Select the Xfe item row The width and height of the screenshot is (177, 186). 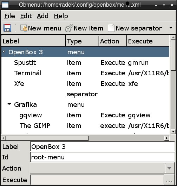85,83
